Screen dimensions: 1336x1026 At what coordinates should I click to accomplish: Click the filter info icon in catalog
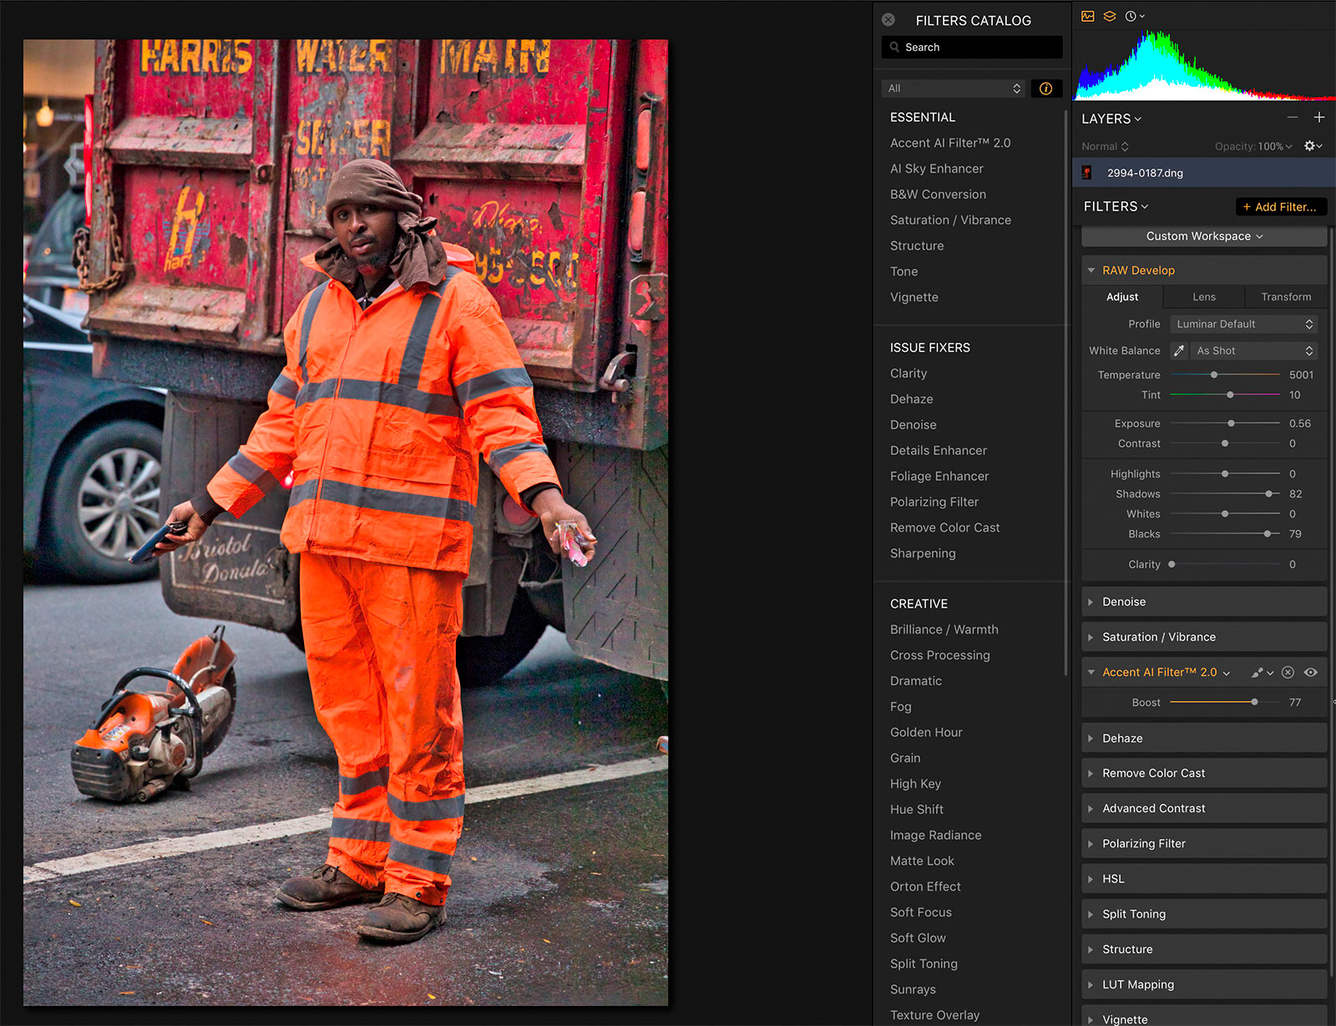[1046, 88]
